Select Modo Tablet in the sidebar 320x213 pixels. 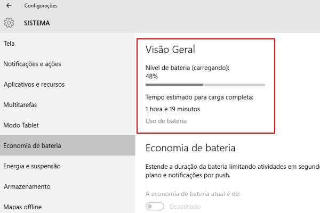point(21,125)
